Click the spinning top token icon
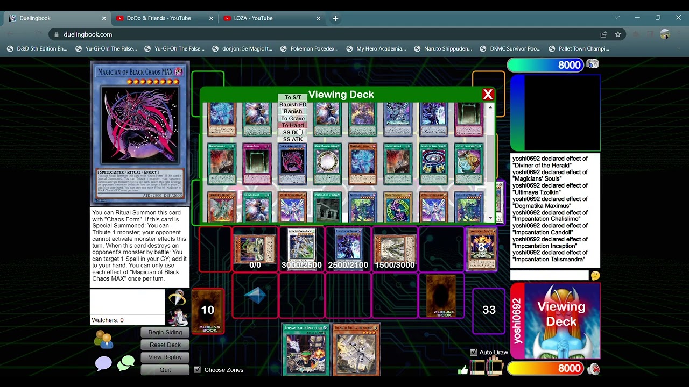This screenshot has width=689, height=387. [178, 297]
